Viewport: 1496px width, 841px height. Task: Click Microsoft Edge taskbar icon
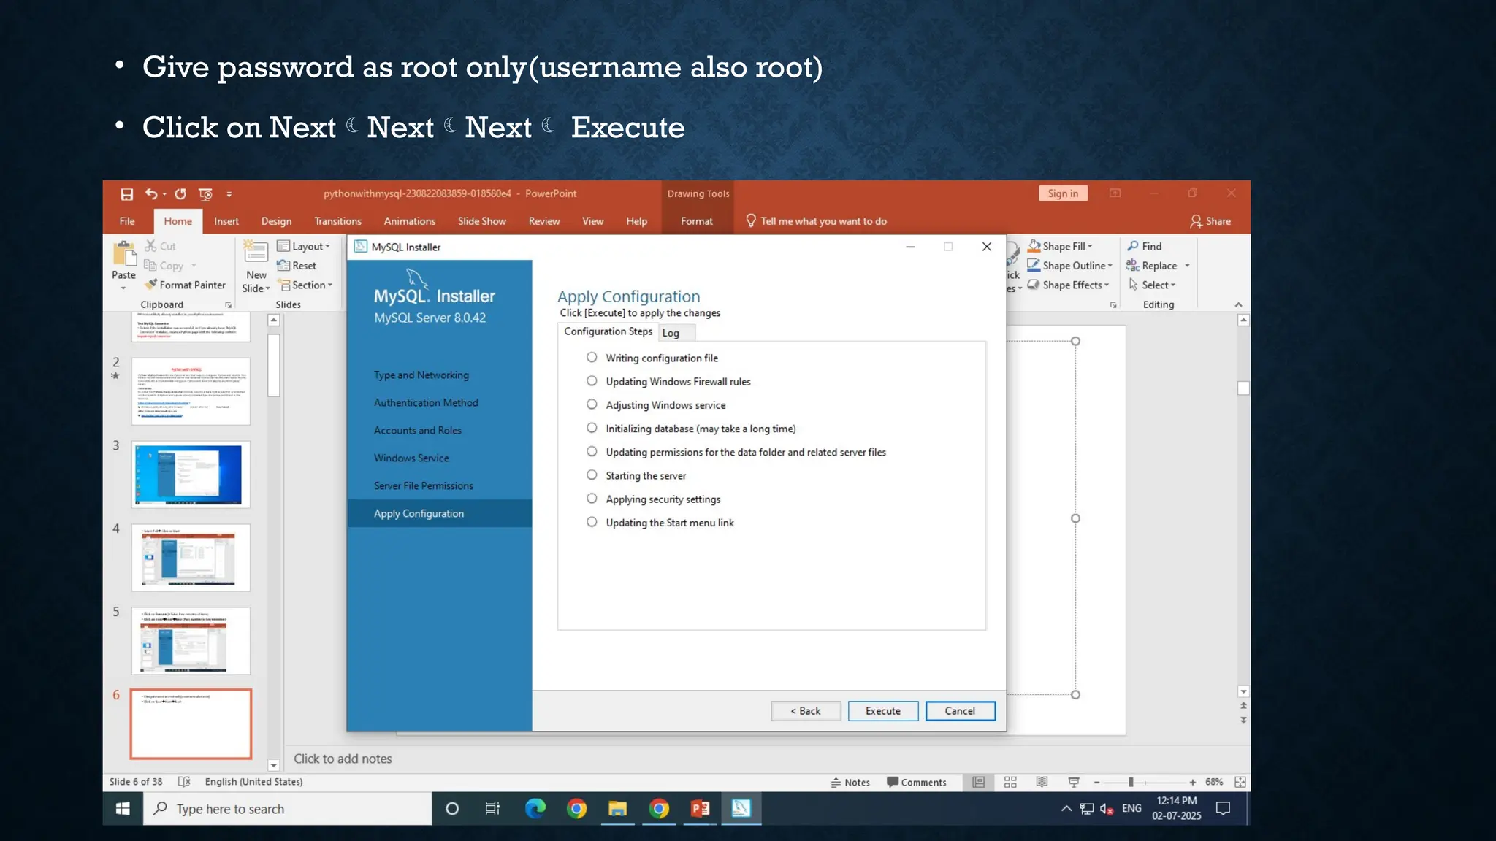pyautogui.click(x=535, y=809)
